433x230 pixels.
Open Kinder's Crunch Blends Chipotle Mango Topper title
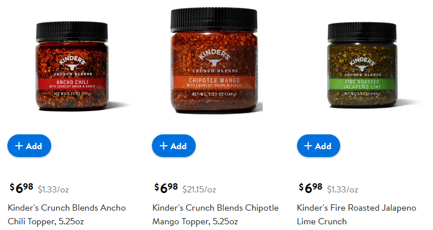[x=216, y=215]
